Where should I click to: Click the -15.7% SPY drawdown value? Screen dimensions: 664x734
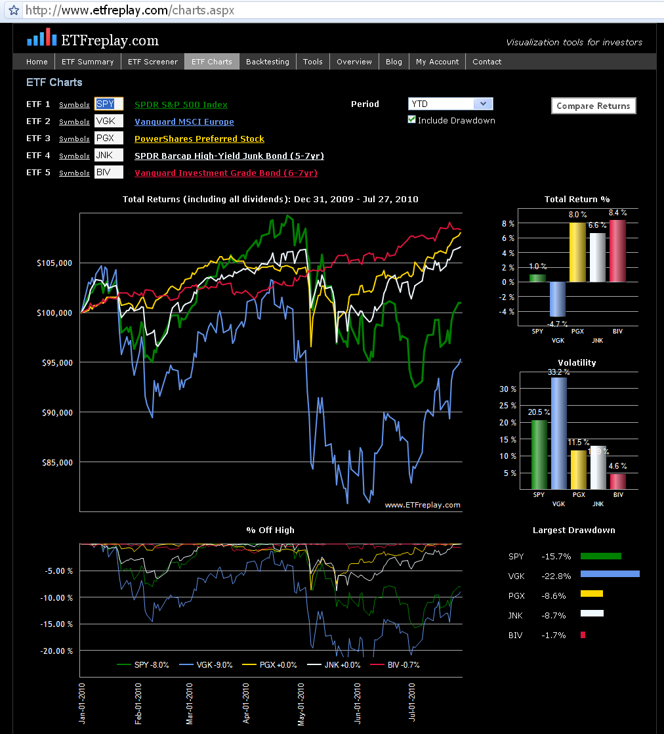pyautogui.click(x=556, y=557)
